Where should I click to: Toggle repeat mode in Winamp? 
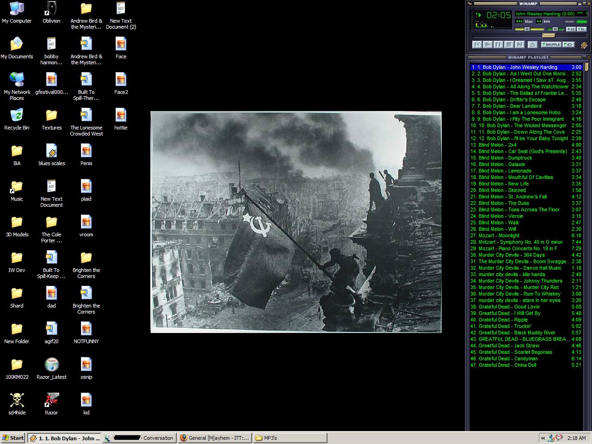coord(569,44)
